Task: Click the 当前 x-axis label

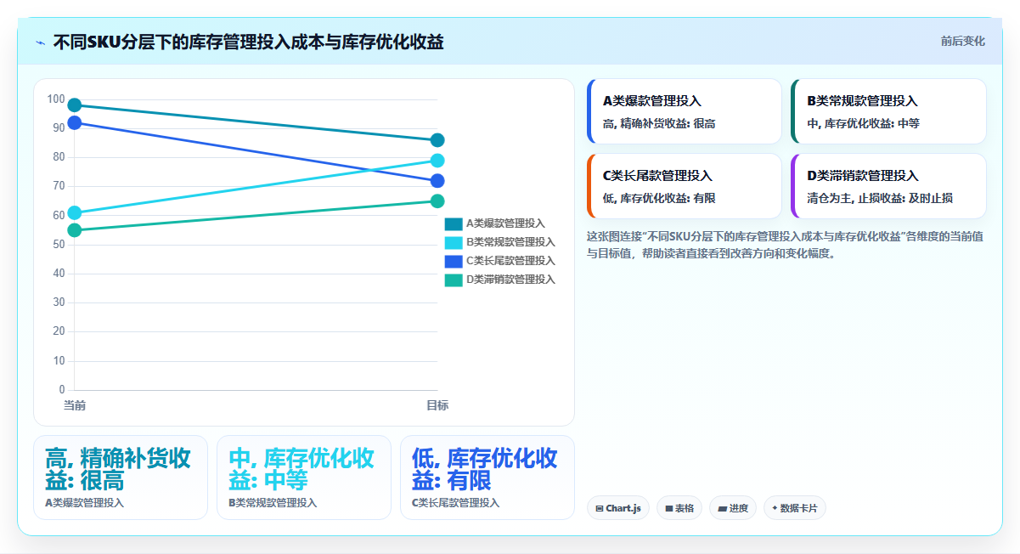Action: 75,405
